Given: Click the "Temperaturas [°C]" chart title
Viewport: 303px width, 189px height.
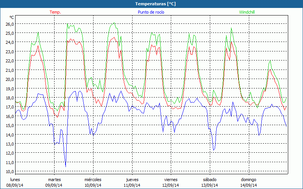Looking at the screenshot, I should point(155,4).
